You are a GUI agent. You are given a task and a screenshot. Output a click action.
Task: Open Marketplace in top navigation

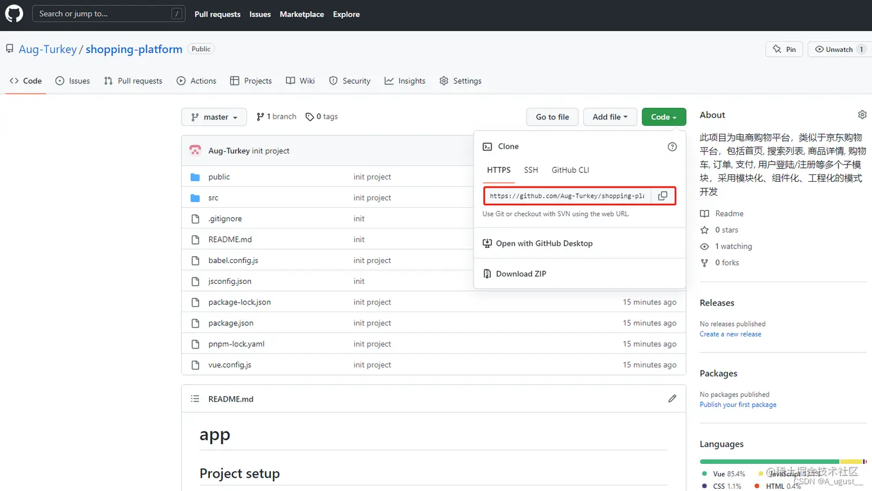tap(302, 14)
